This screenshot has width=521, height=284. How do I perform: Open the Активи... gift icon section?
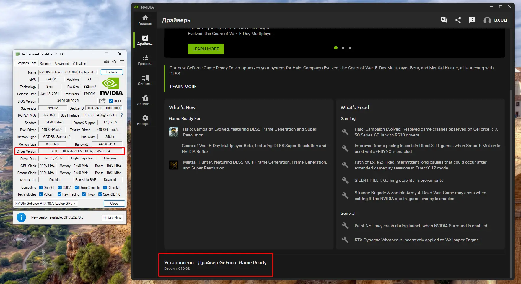coord(145,100)
